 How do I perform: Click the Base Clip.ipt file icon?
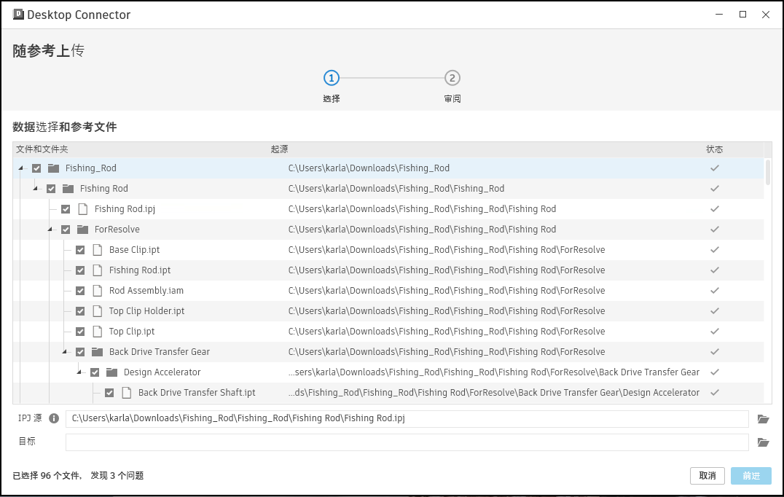coord(98,250)
